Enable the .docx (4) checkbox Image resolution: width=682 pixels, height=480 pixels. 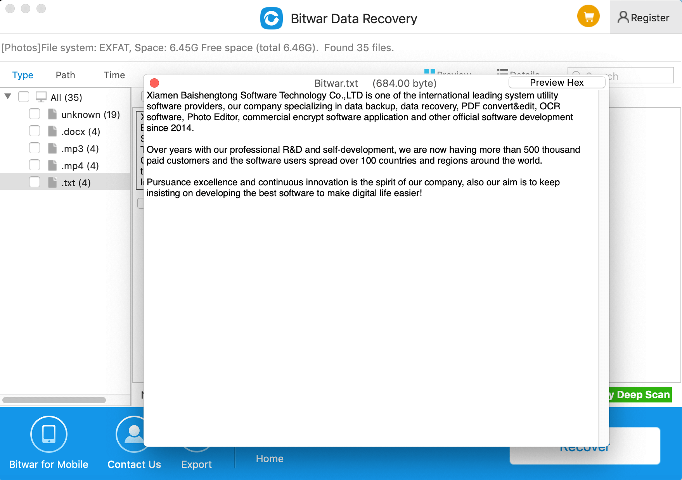35,131
